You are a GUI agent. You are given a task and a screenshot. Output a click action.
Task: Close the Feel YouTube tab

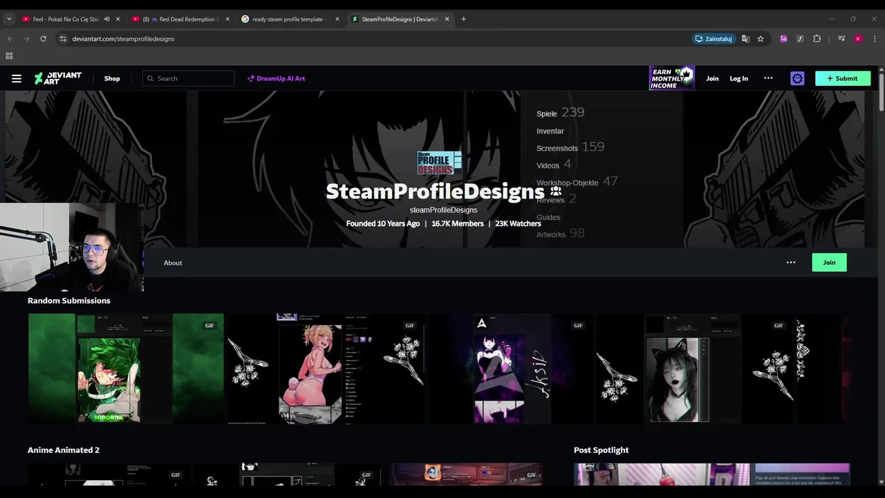click(118, 19)
